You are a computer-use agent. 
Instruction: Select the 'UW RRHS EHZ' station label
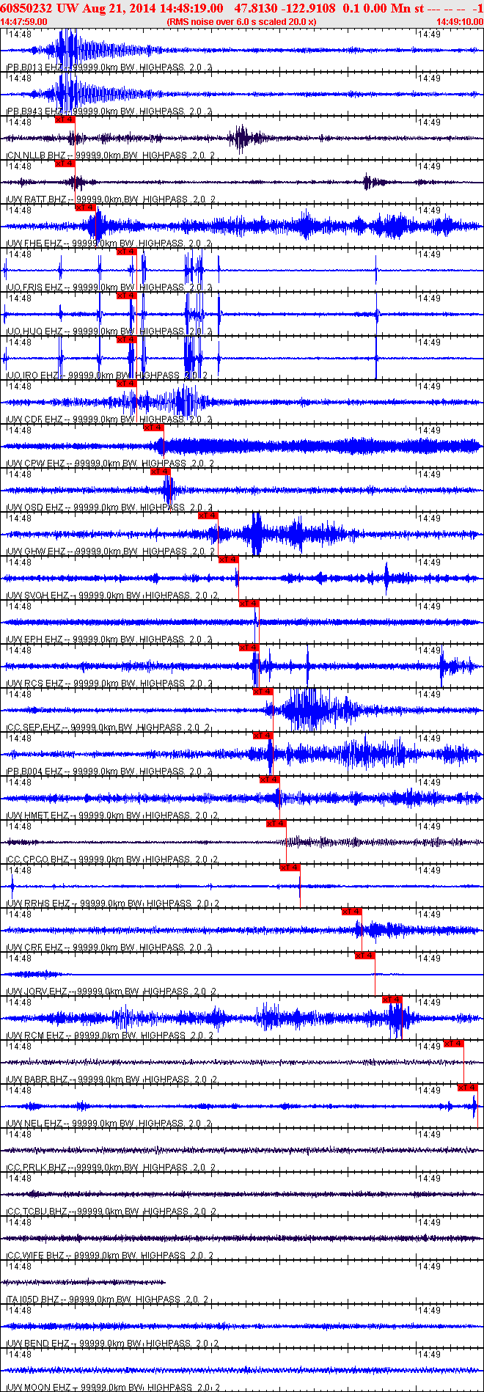click(x=38, y=904)
